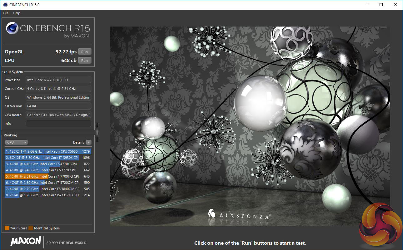
Task: Open the File menu
Action: click(6, 13)
